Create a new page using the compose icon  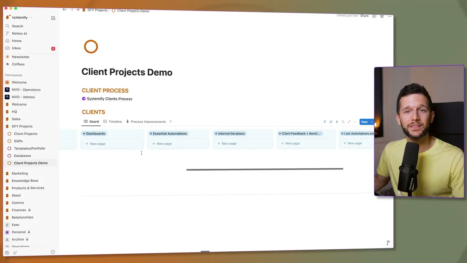(53, 18)
